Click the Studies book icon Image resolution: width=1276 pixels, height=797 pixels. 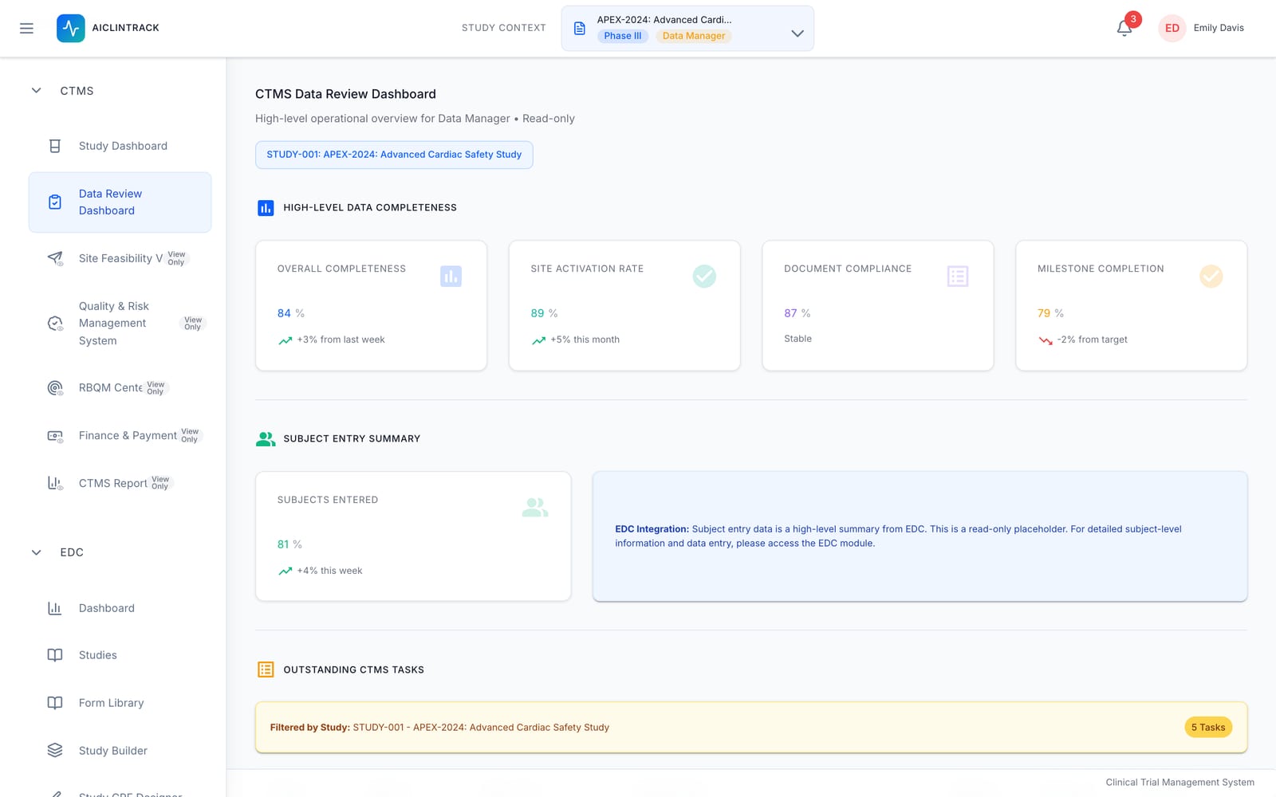55,655
